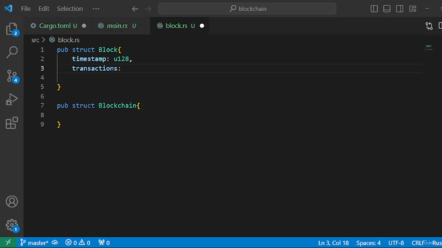This screenshot has height=248, width=442.
Task: Click the Ln 3, Col 18 status item
Action: tap(334, 242)
